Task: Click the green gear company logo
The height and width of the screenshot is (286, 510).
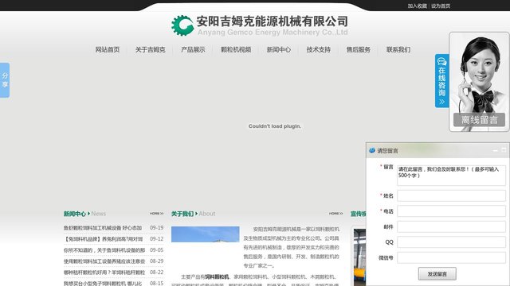Action: point(182,25)
